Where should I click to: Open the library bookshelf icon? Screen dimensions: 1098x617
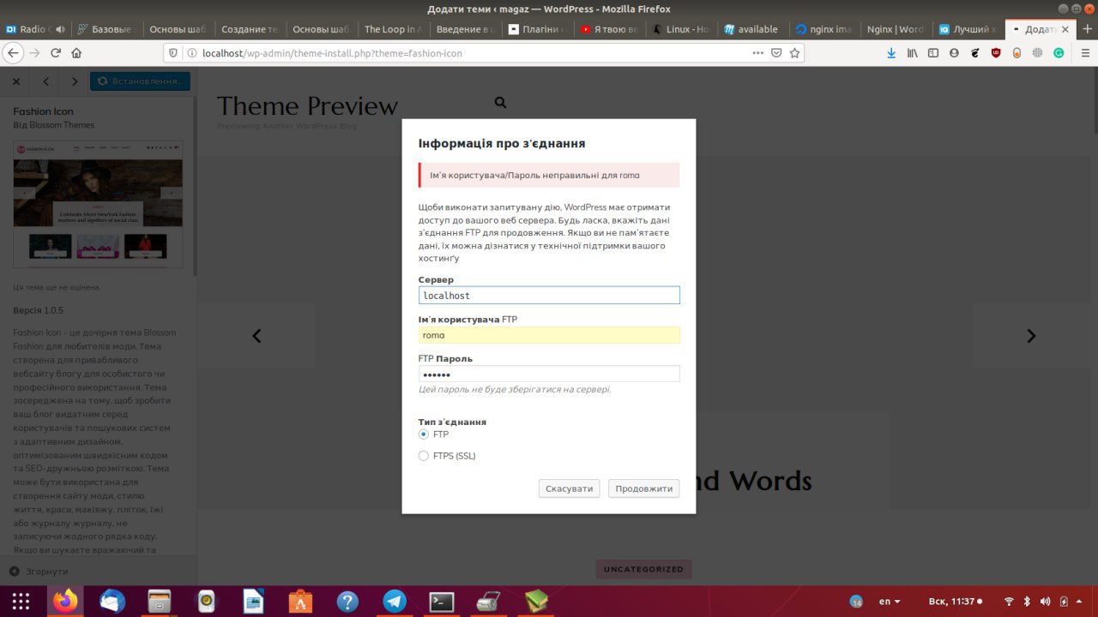(x=913, y=52)
